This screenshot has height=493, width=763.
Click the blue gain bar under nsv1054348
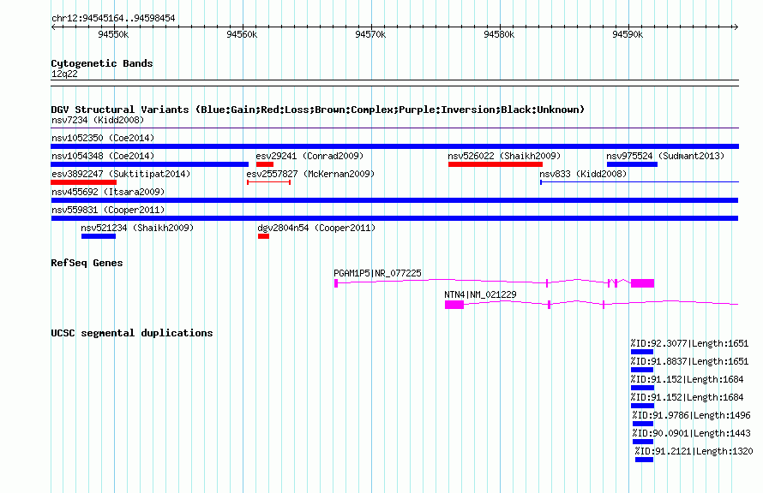149,164
